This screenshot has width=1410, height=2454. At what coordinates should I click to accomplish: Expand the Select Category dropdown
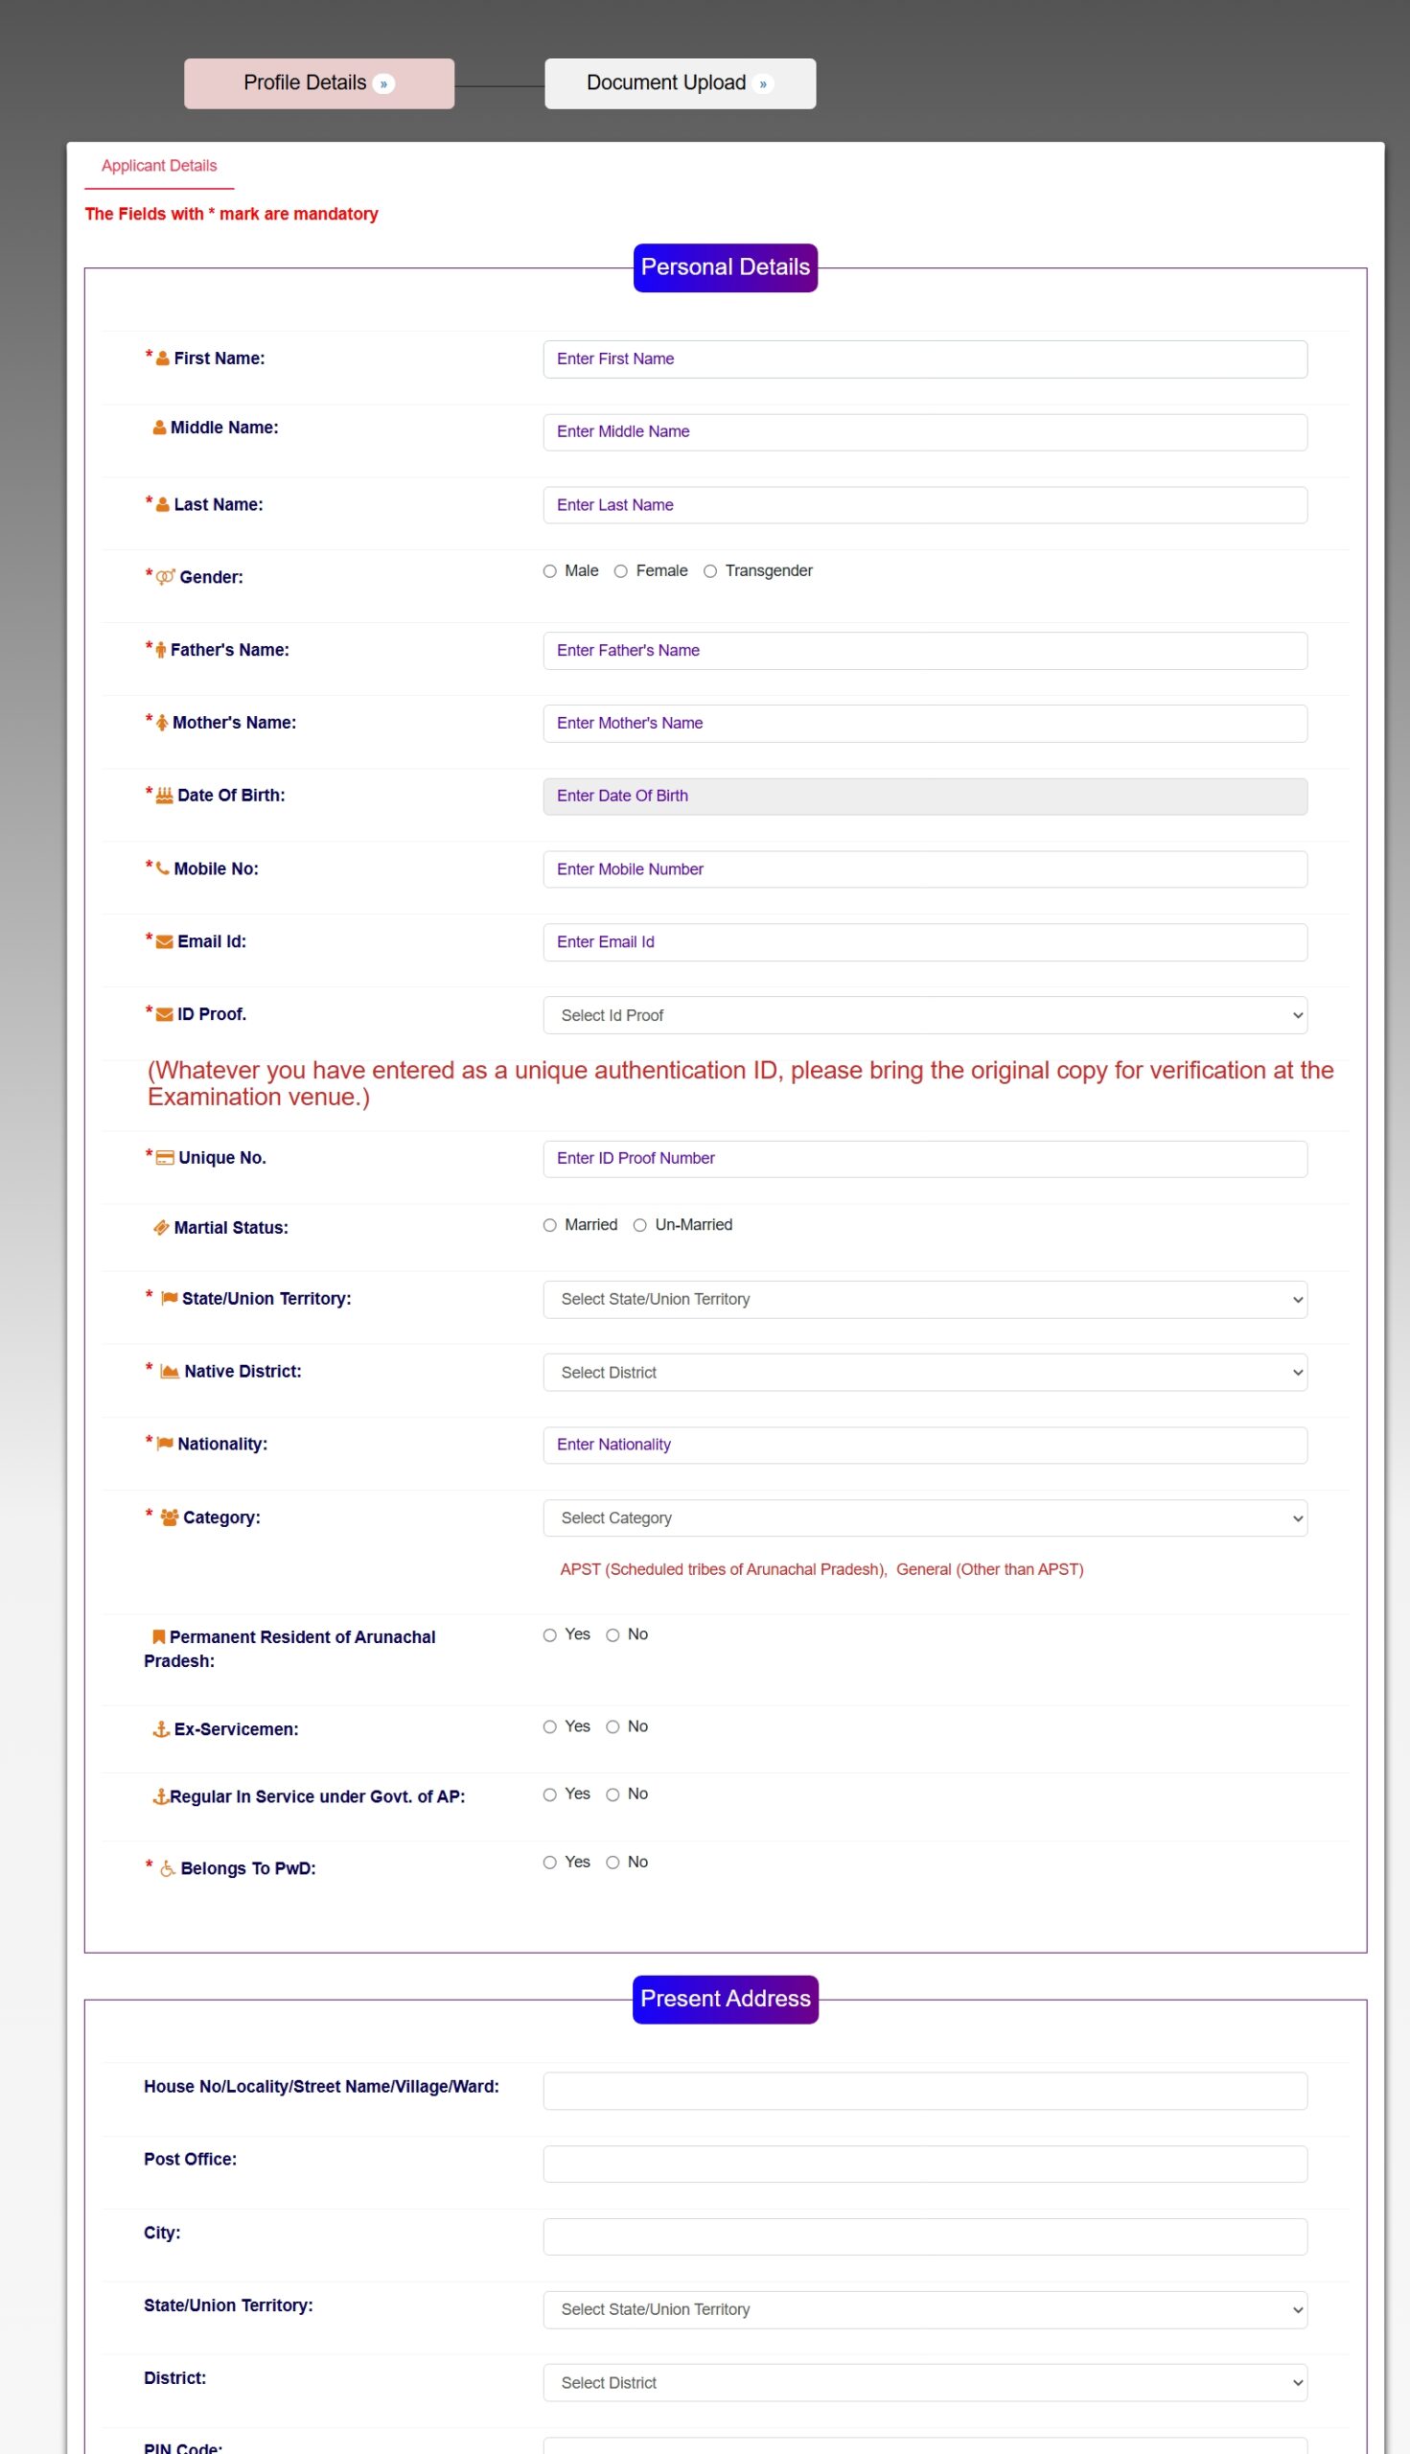tap(925, 1517)
